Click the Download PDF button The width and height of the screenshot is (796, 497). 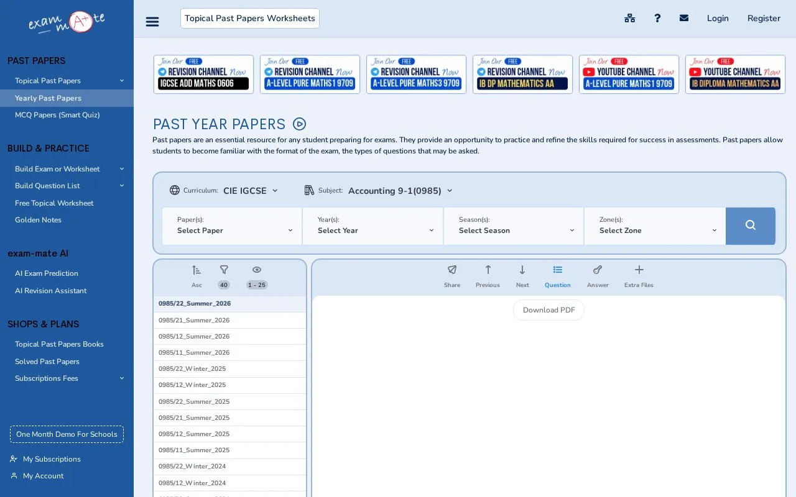coord(548,310)
